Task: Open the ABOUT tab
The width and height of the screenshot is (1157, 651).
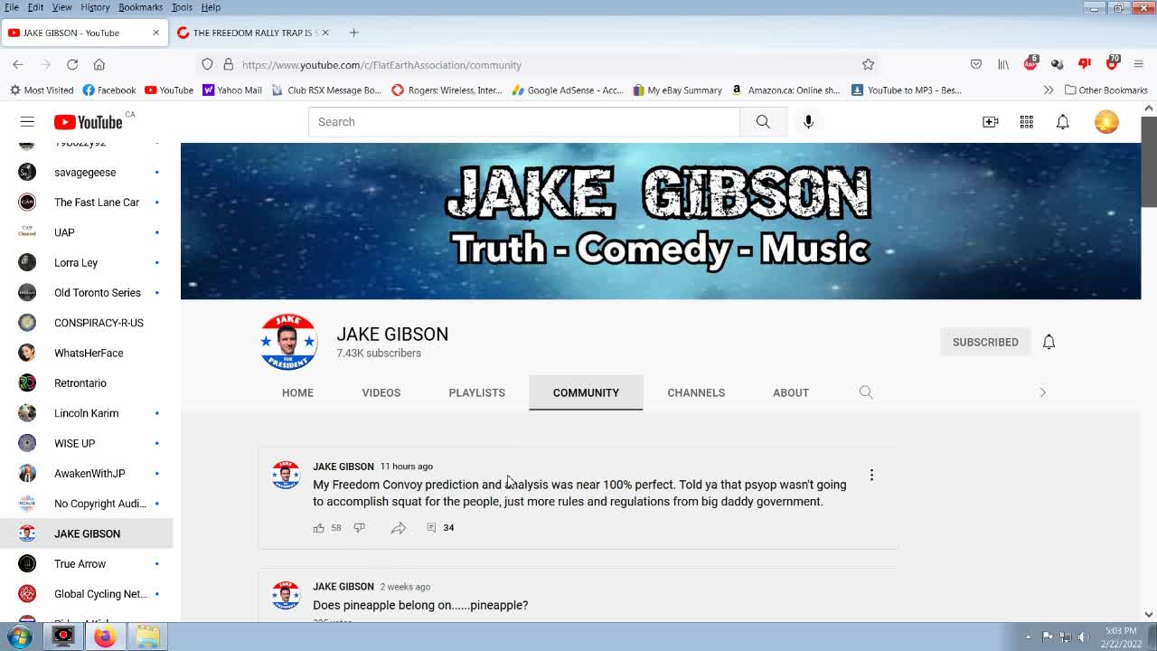Action: coord(791,392)
